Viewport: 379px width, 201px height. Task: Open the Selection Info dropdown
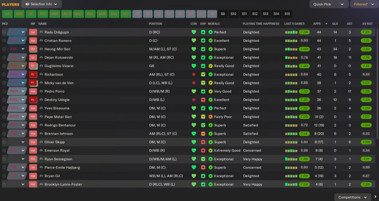(41, 4)
